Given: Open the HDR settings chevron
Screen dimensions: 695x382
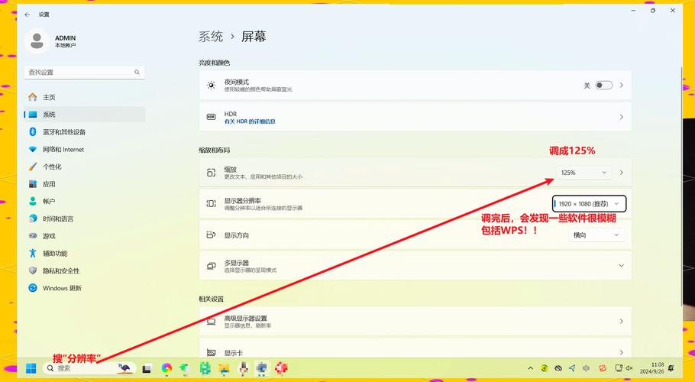Looking at the screenshot, I should 621,117.
